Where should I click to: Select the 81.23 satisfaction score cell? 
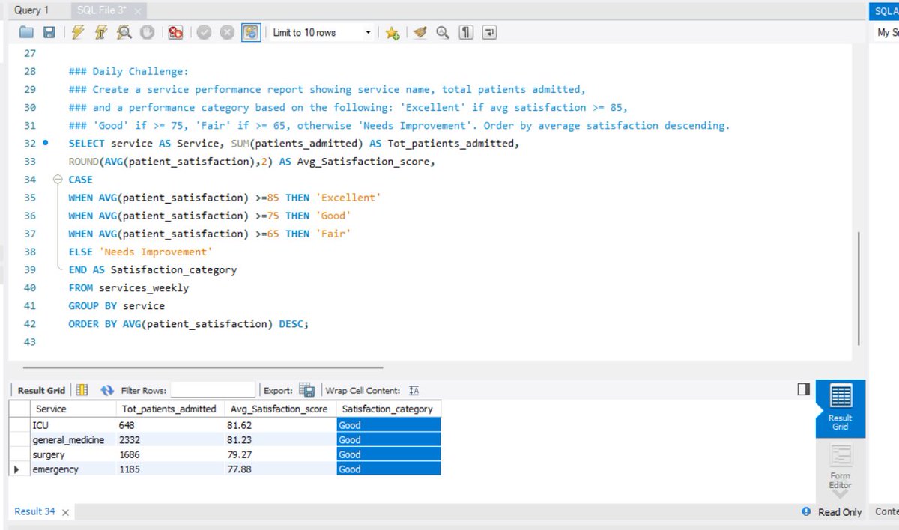pos(279,439)
